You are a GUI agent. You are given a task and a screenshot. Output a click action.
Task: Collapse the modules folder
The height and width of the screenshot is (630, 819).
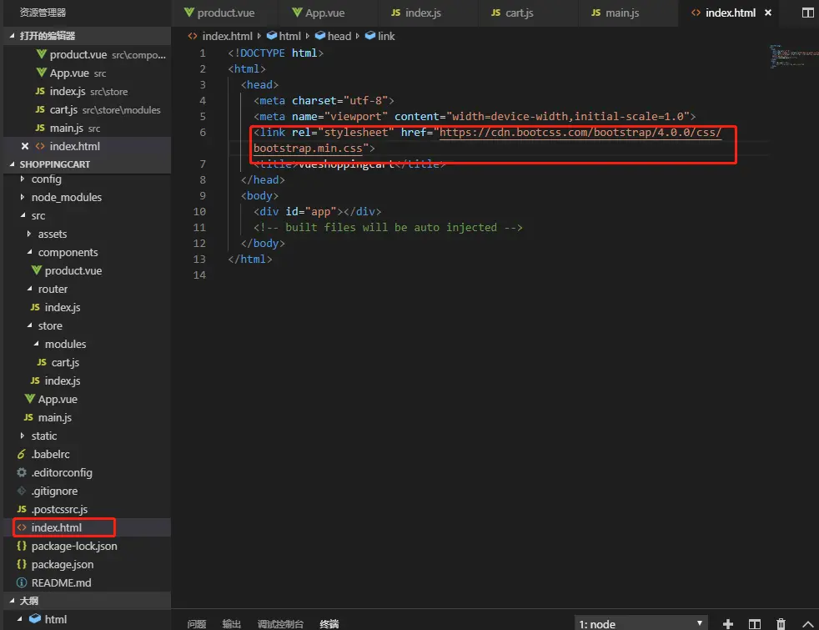point(87,344)
